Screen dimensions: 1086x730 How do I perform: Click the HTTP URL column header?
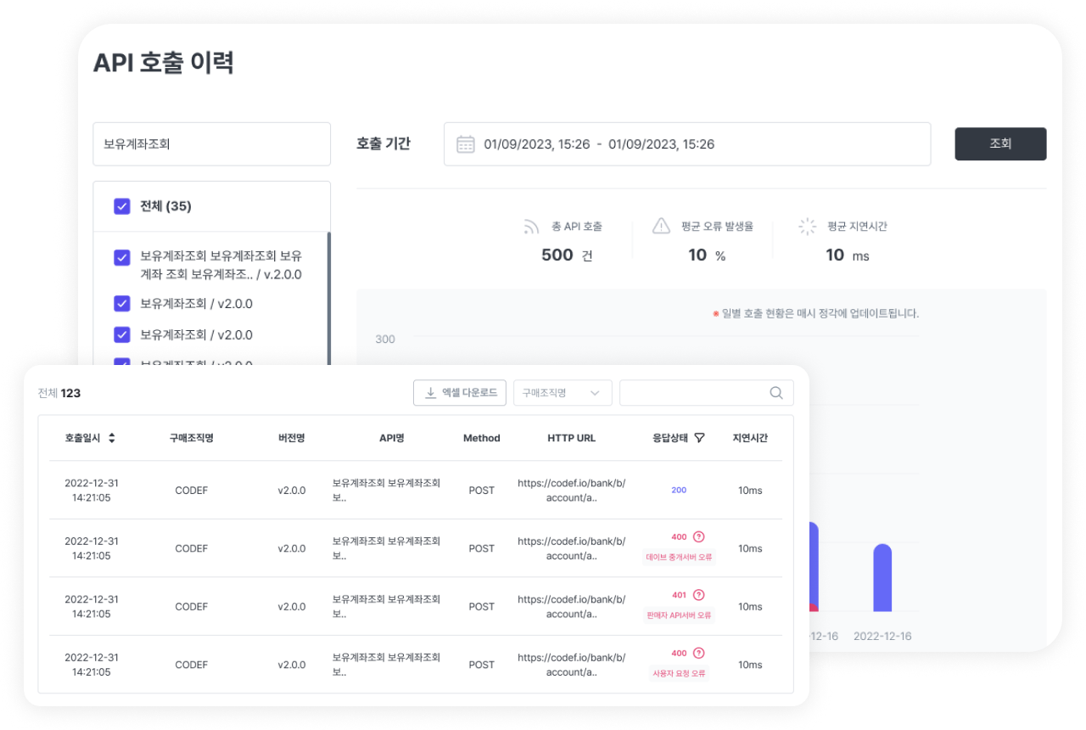[x=571, y=438]
